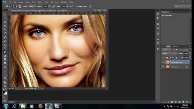Toggle Quick Mask mode icon
Screen dimensions: 194x109
pos(5,97)
